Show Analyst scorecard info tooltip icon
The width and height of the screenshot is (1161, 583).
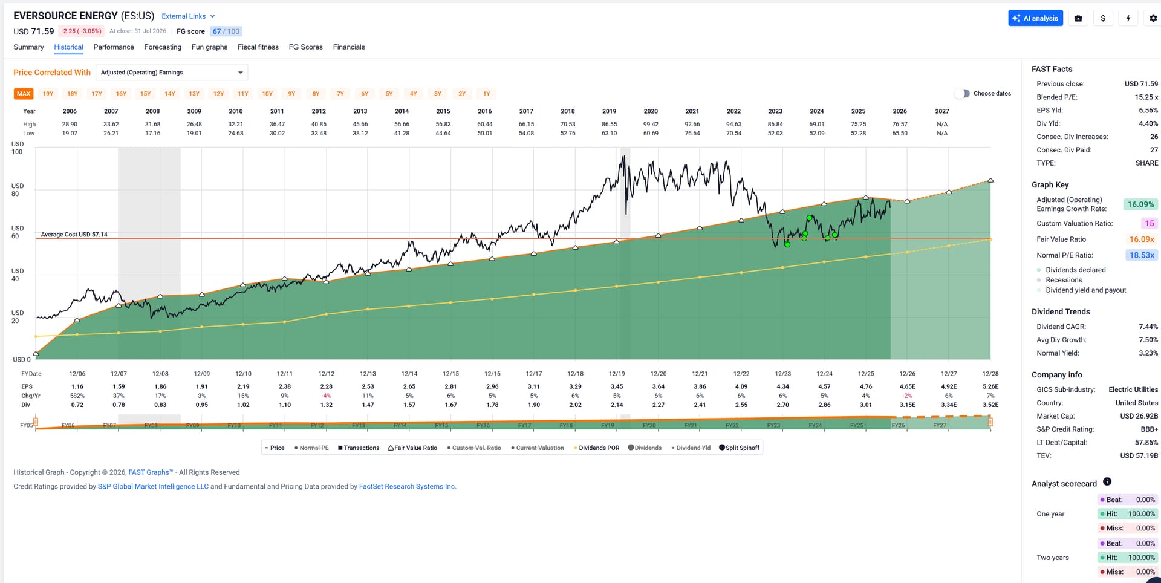[x=1107, y=482]
